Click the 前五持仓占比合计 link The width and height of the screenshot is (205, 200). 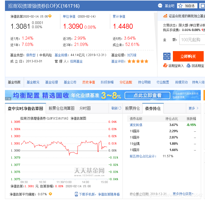point(143,156)
